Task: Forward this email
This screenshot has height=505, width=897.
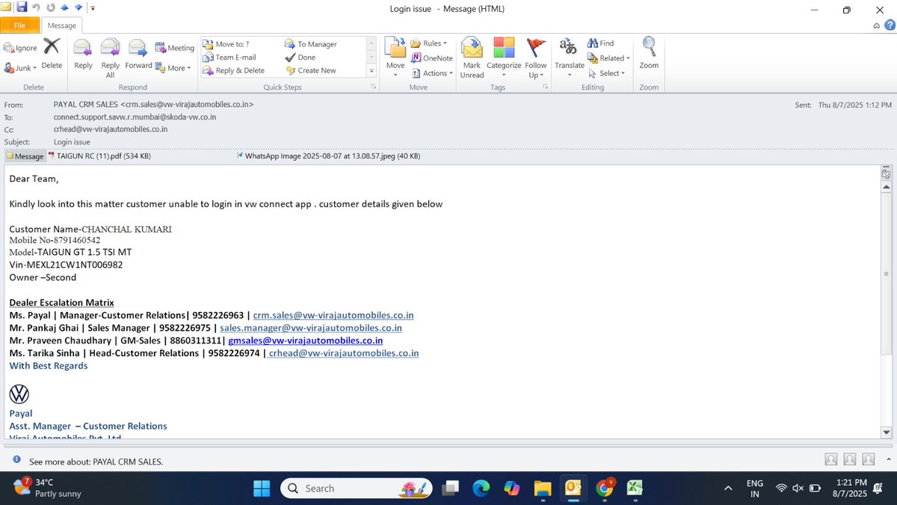Action: click(138, 54)
